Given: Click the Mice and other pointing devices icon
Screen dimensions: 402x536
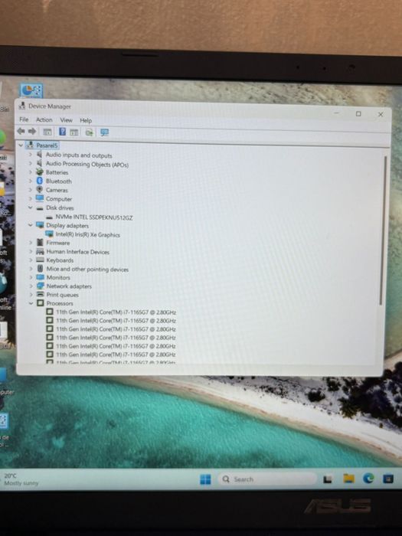Looking at the screenshot, I should click(41, 269).
